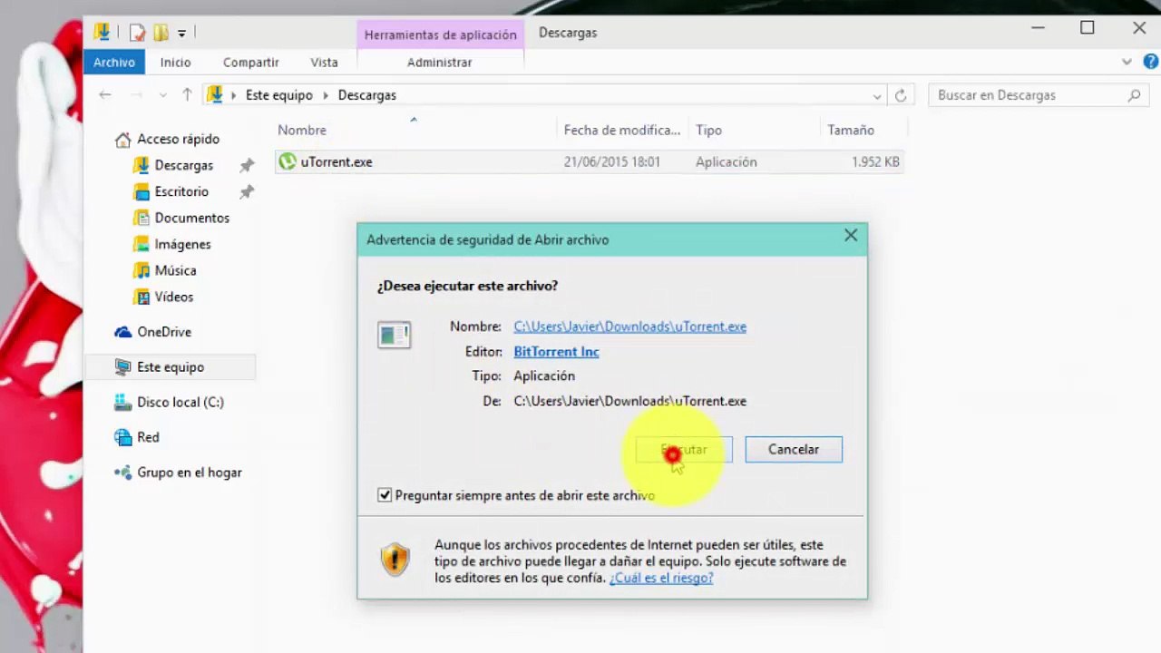This screenshot has width=1161, height=653.
Task: Click the 1.952 KB size cell
Action: 875,162
